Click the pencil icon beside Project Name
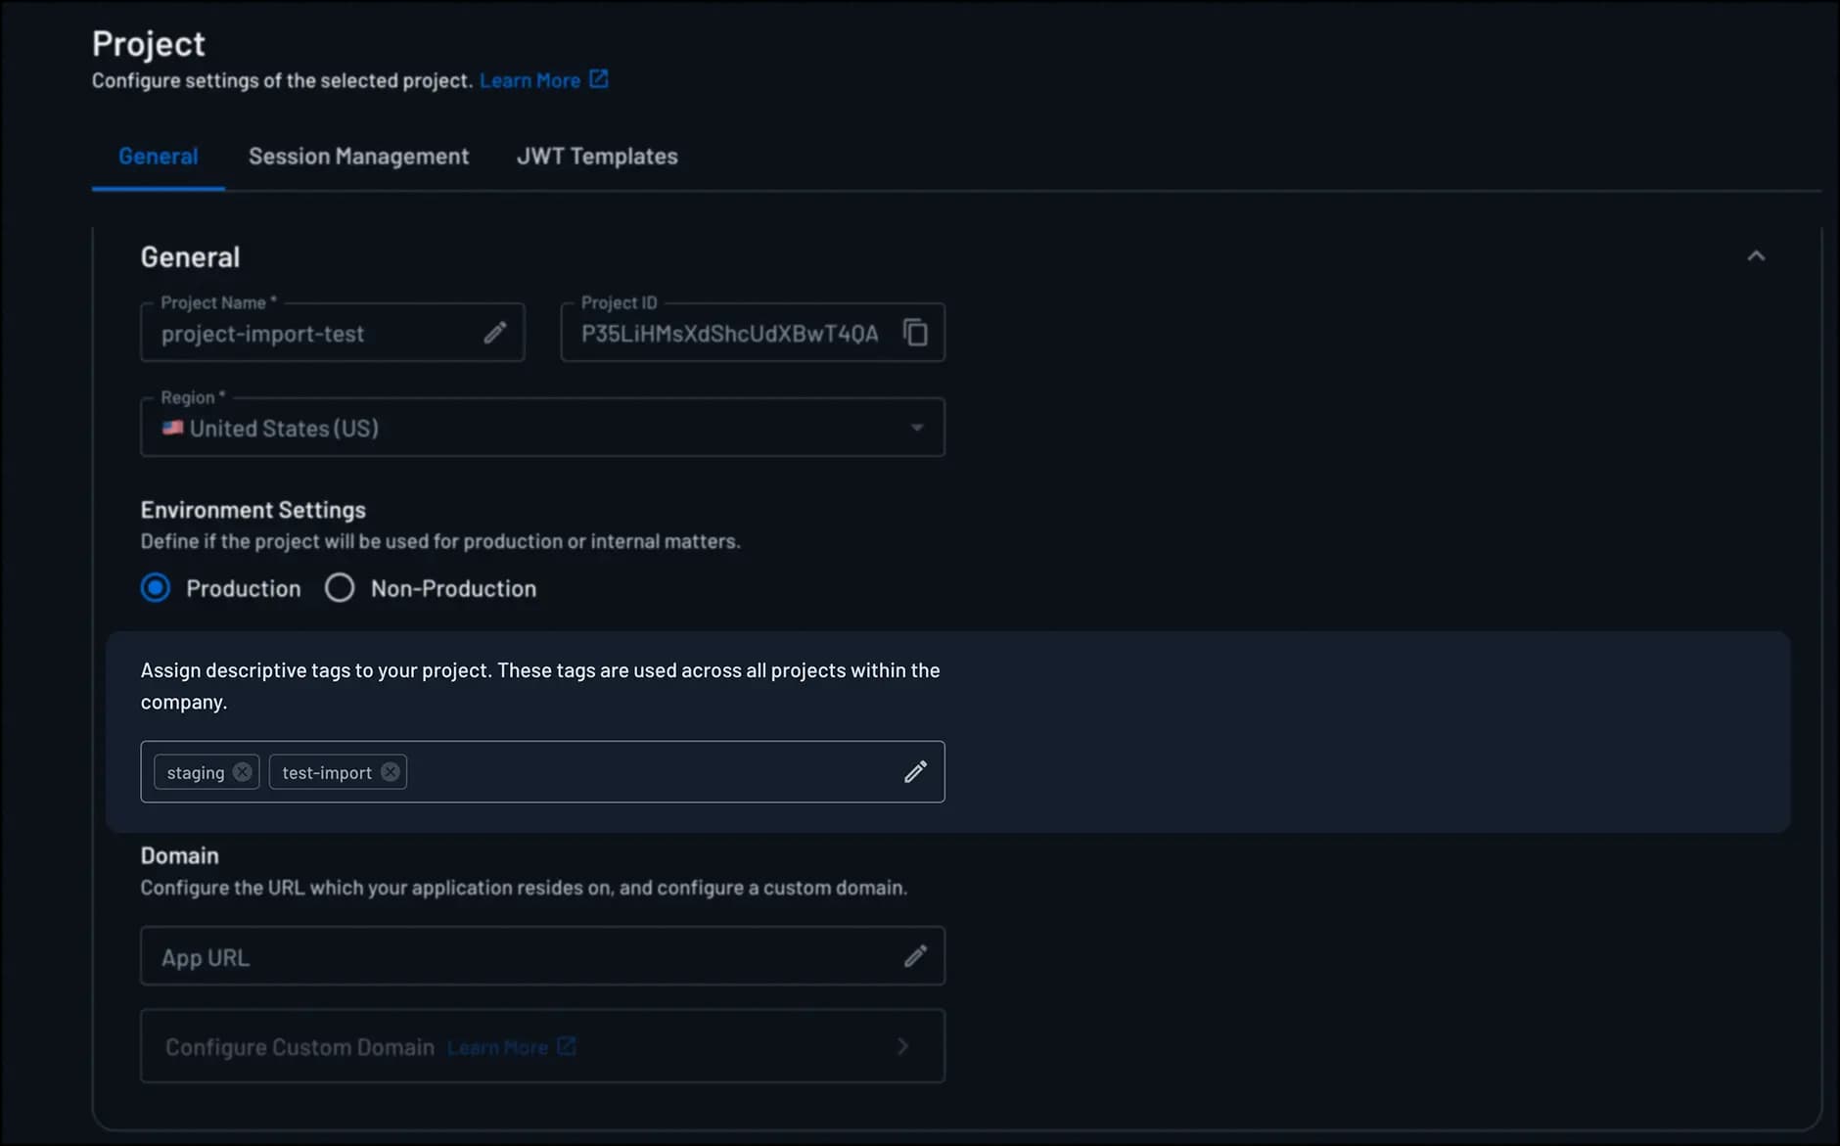The image size is (1840, 1146). 495,334
